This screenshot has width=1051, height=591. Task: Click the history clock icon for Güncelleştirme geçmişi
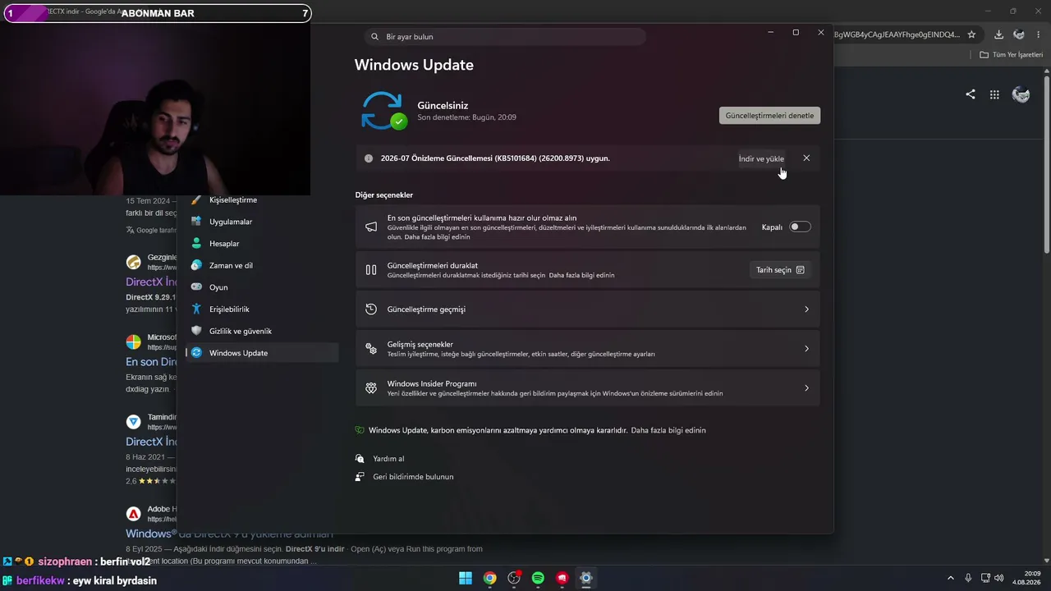(x=371, y=309)
